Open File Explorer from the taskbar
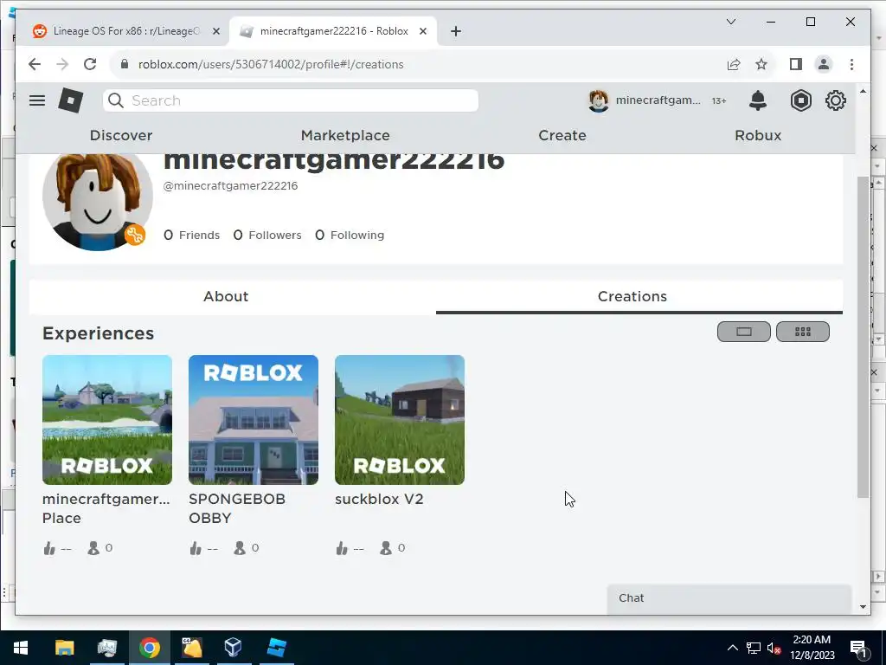Viewport: 886px width, 665px height. click(64, 648)
